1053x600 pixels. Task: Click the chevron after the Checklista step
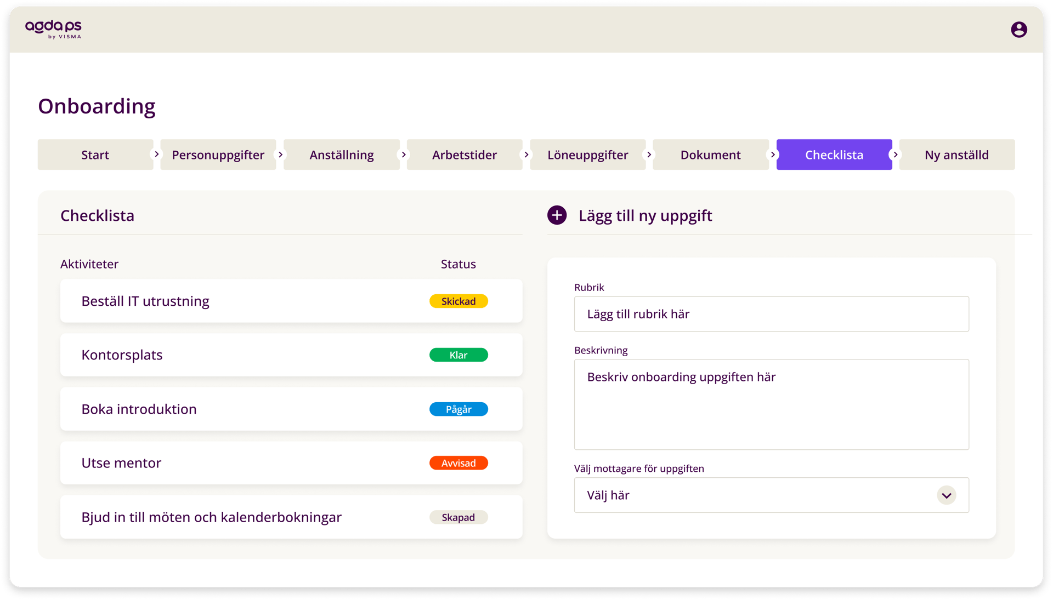896,155
